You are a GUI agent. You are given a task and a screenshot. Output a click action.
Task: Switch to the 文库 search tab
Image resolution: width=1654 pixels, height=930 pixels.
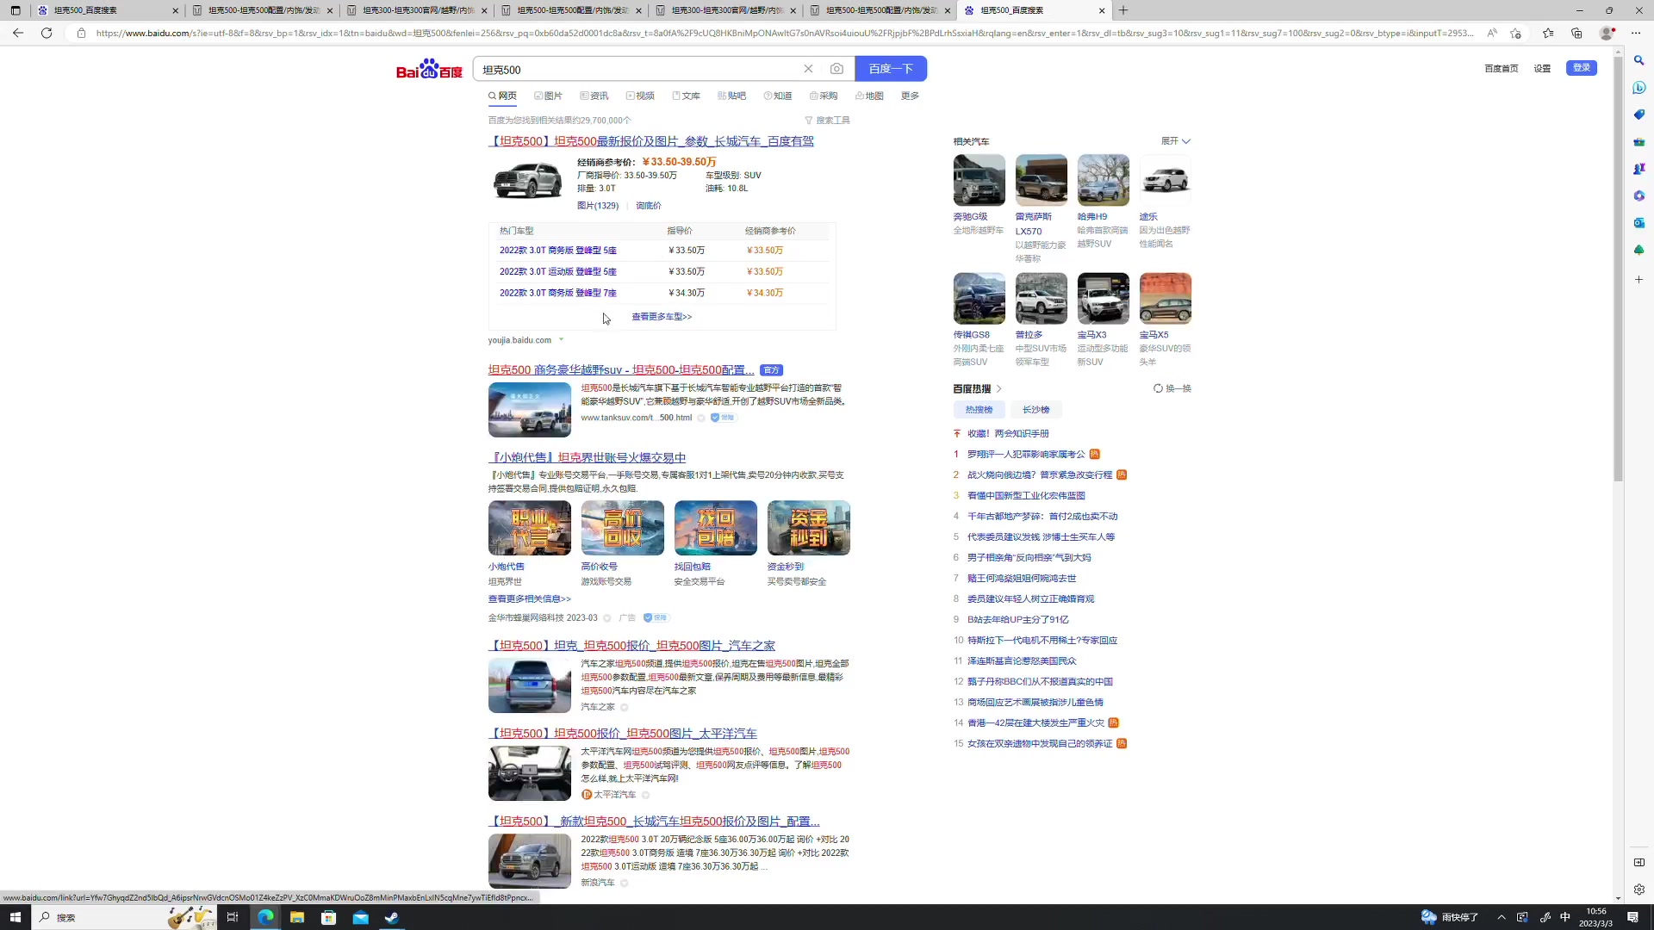[x=686, y=96]
